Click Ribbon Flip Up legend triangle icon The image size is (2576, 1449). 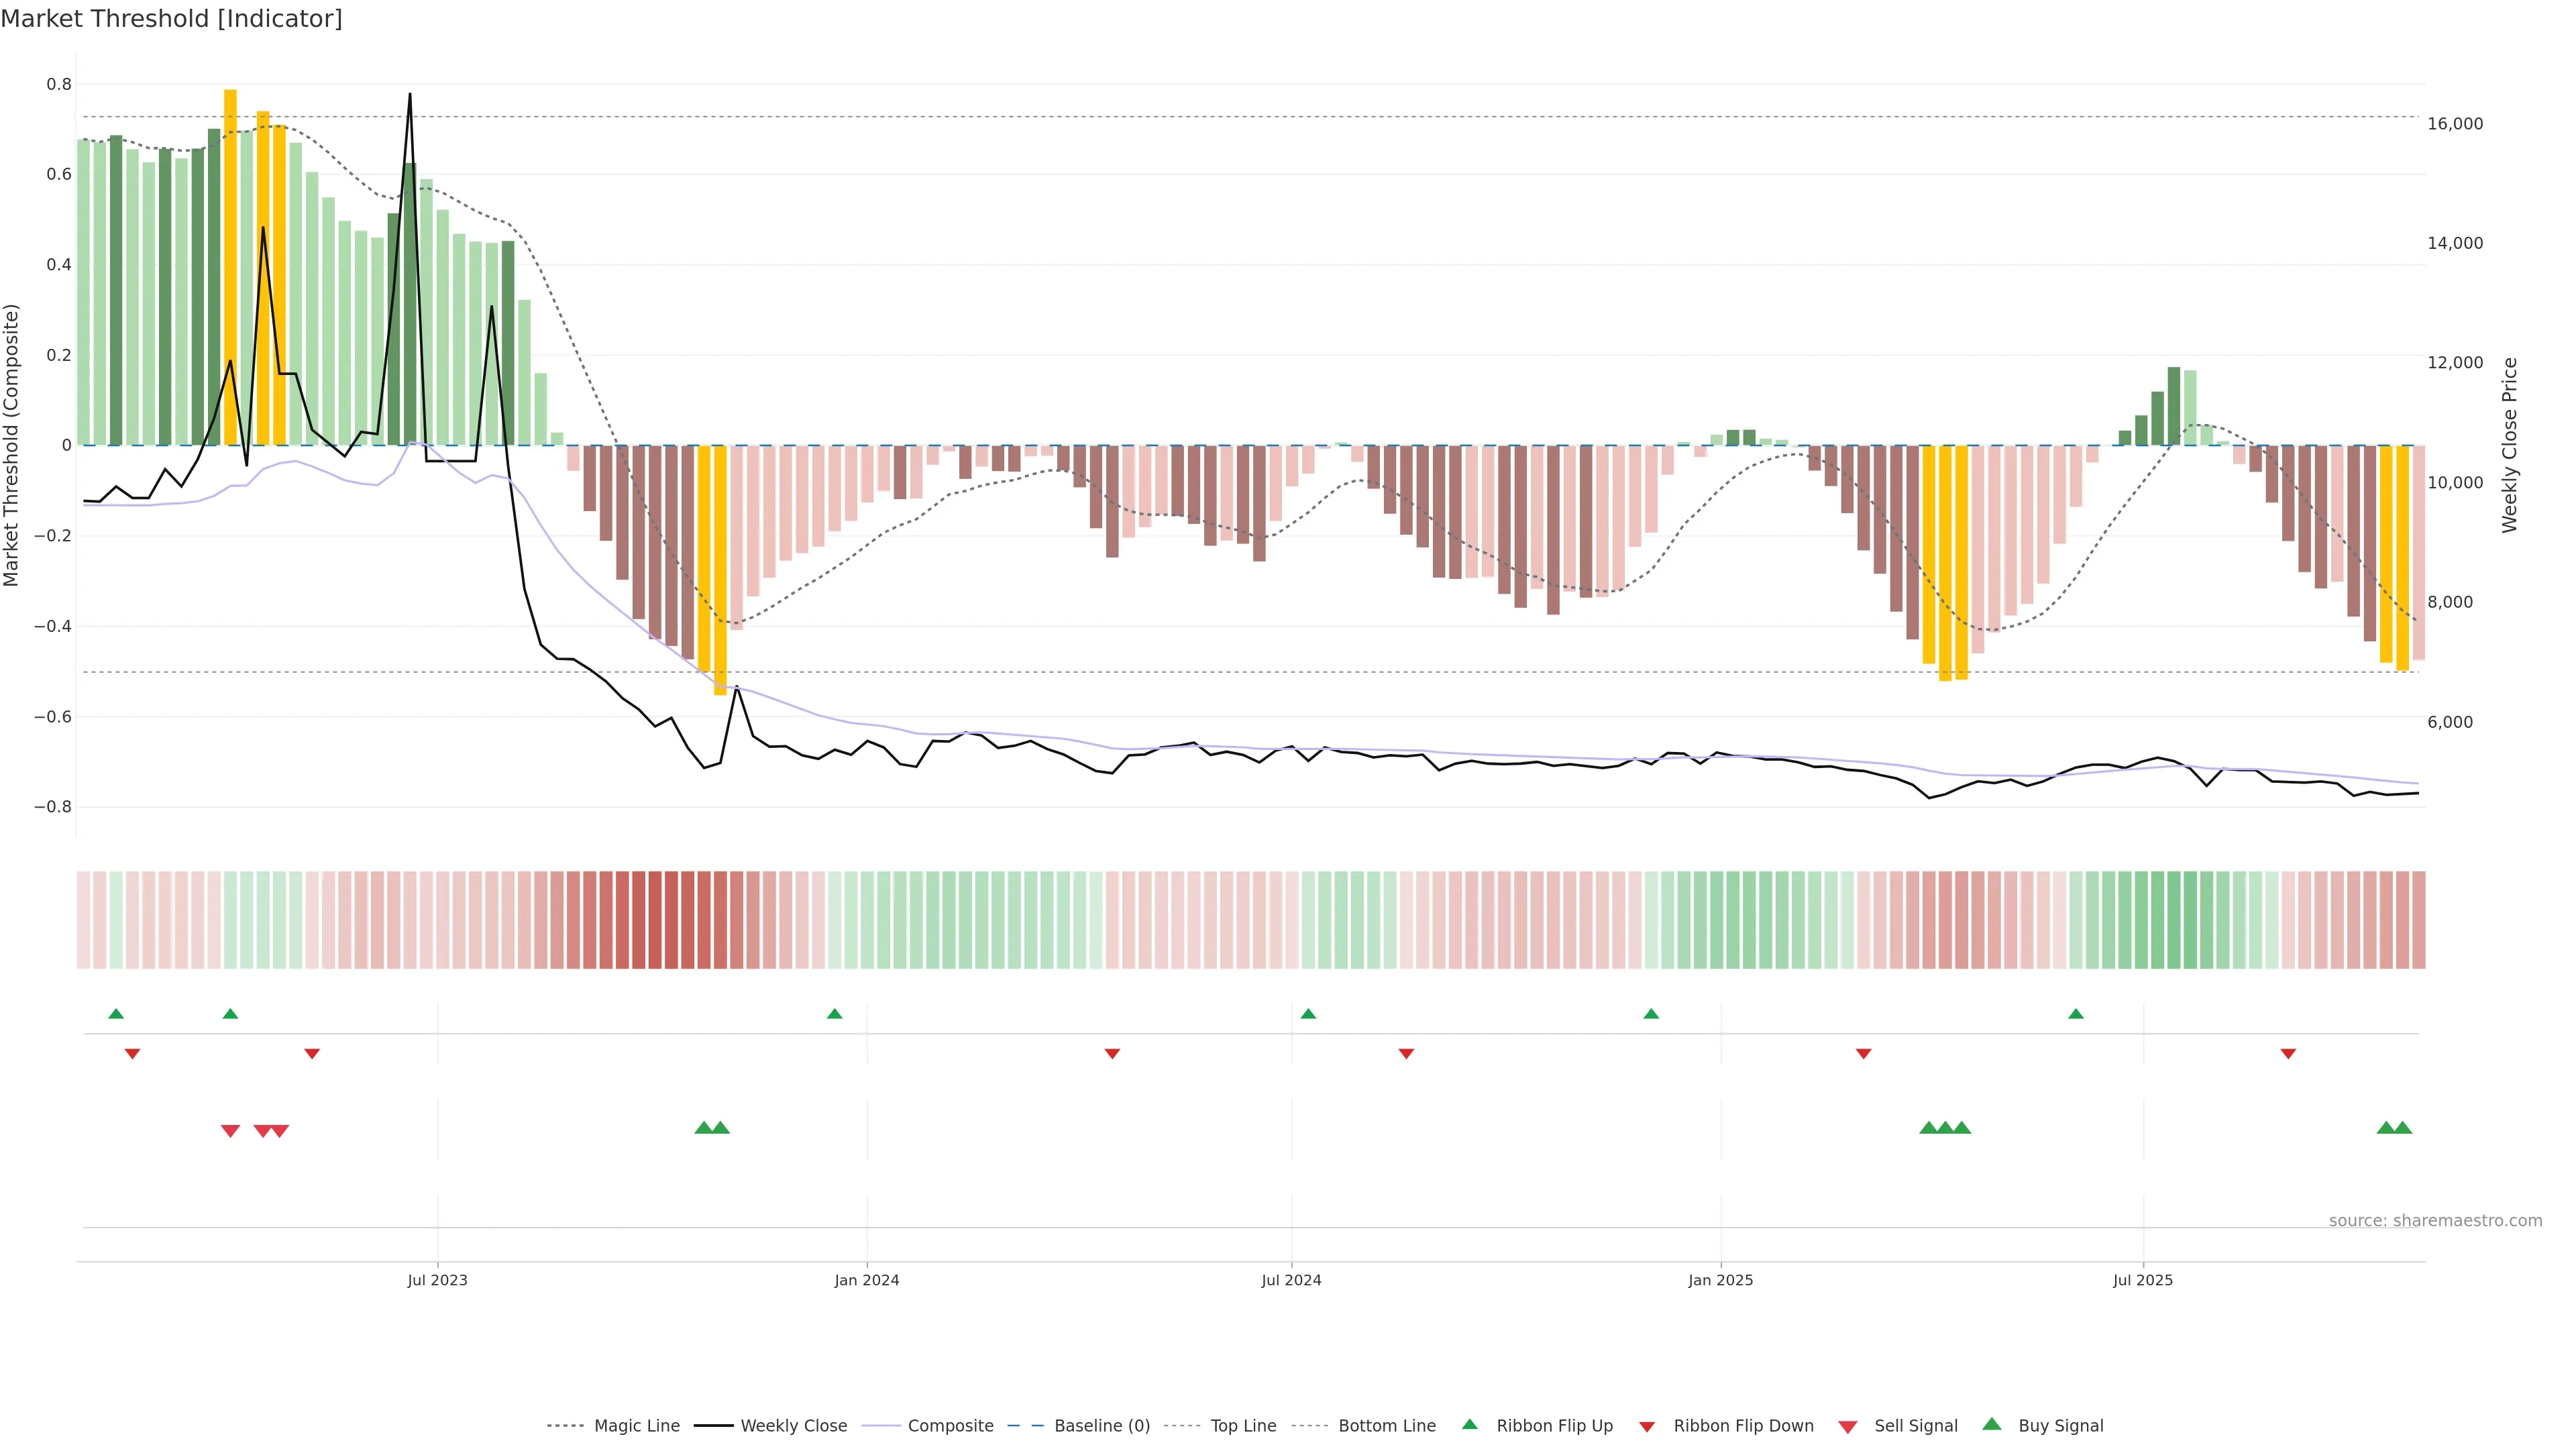(x=1469, y=1424)
